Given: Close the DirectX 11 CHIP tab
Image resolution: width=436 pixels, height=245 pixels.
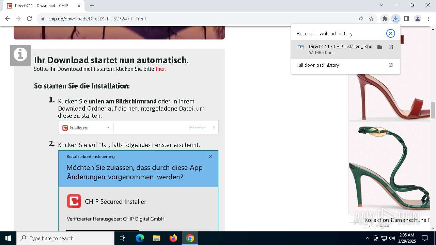Looking at the screenshot, I should tap(79, 6).
